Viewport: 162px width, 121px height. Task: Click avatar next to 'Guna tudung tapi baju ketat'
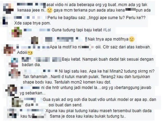(x=17, y=32)
